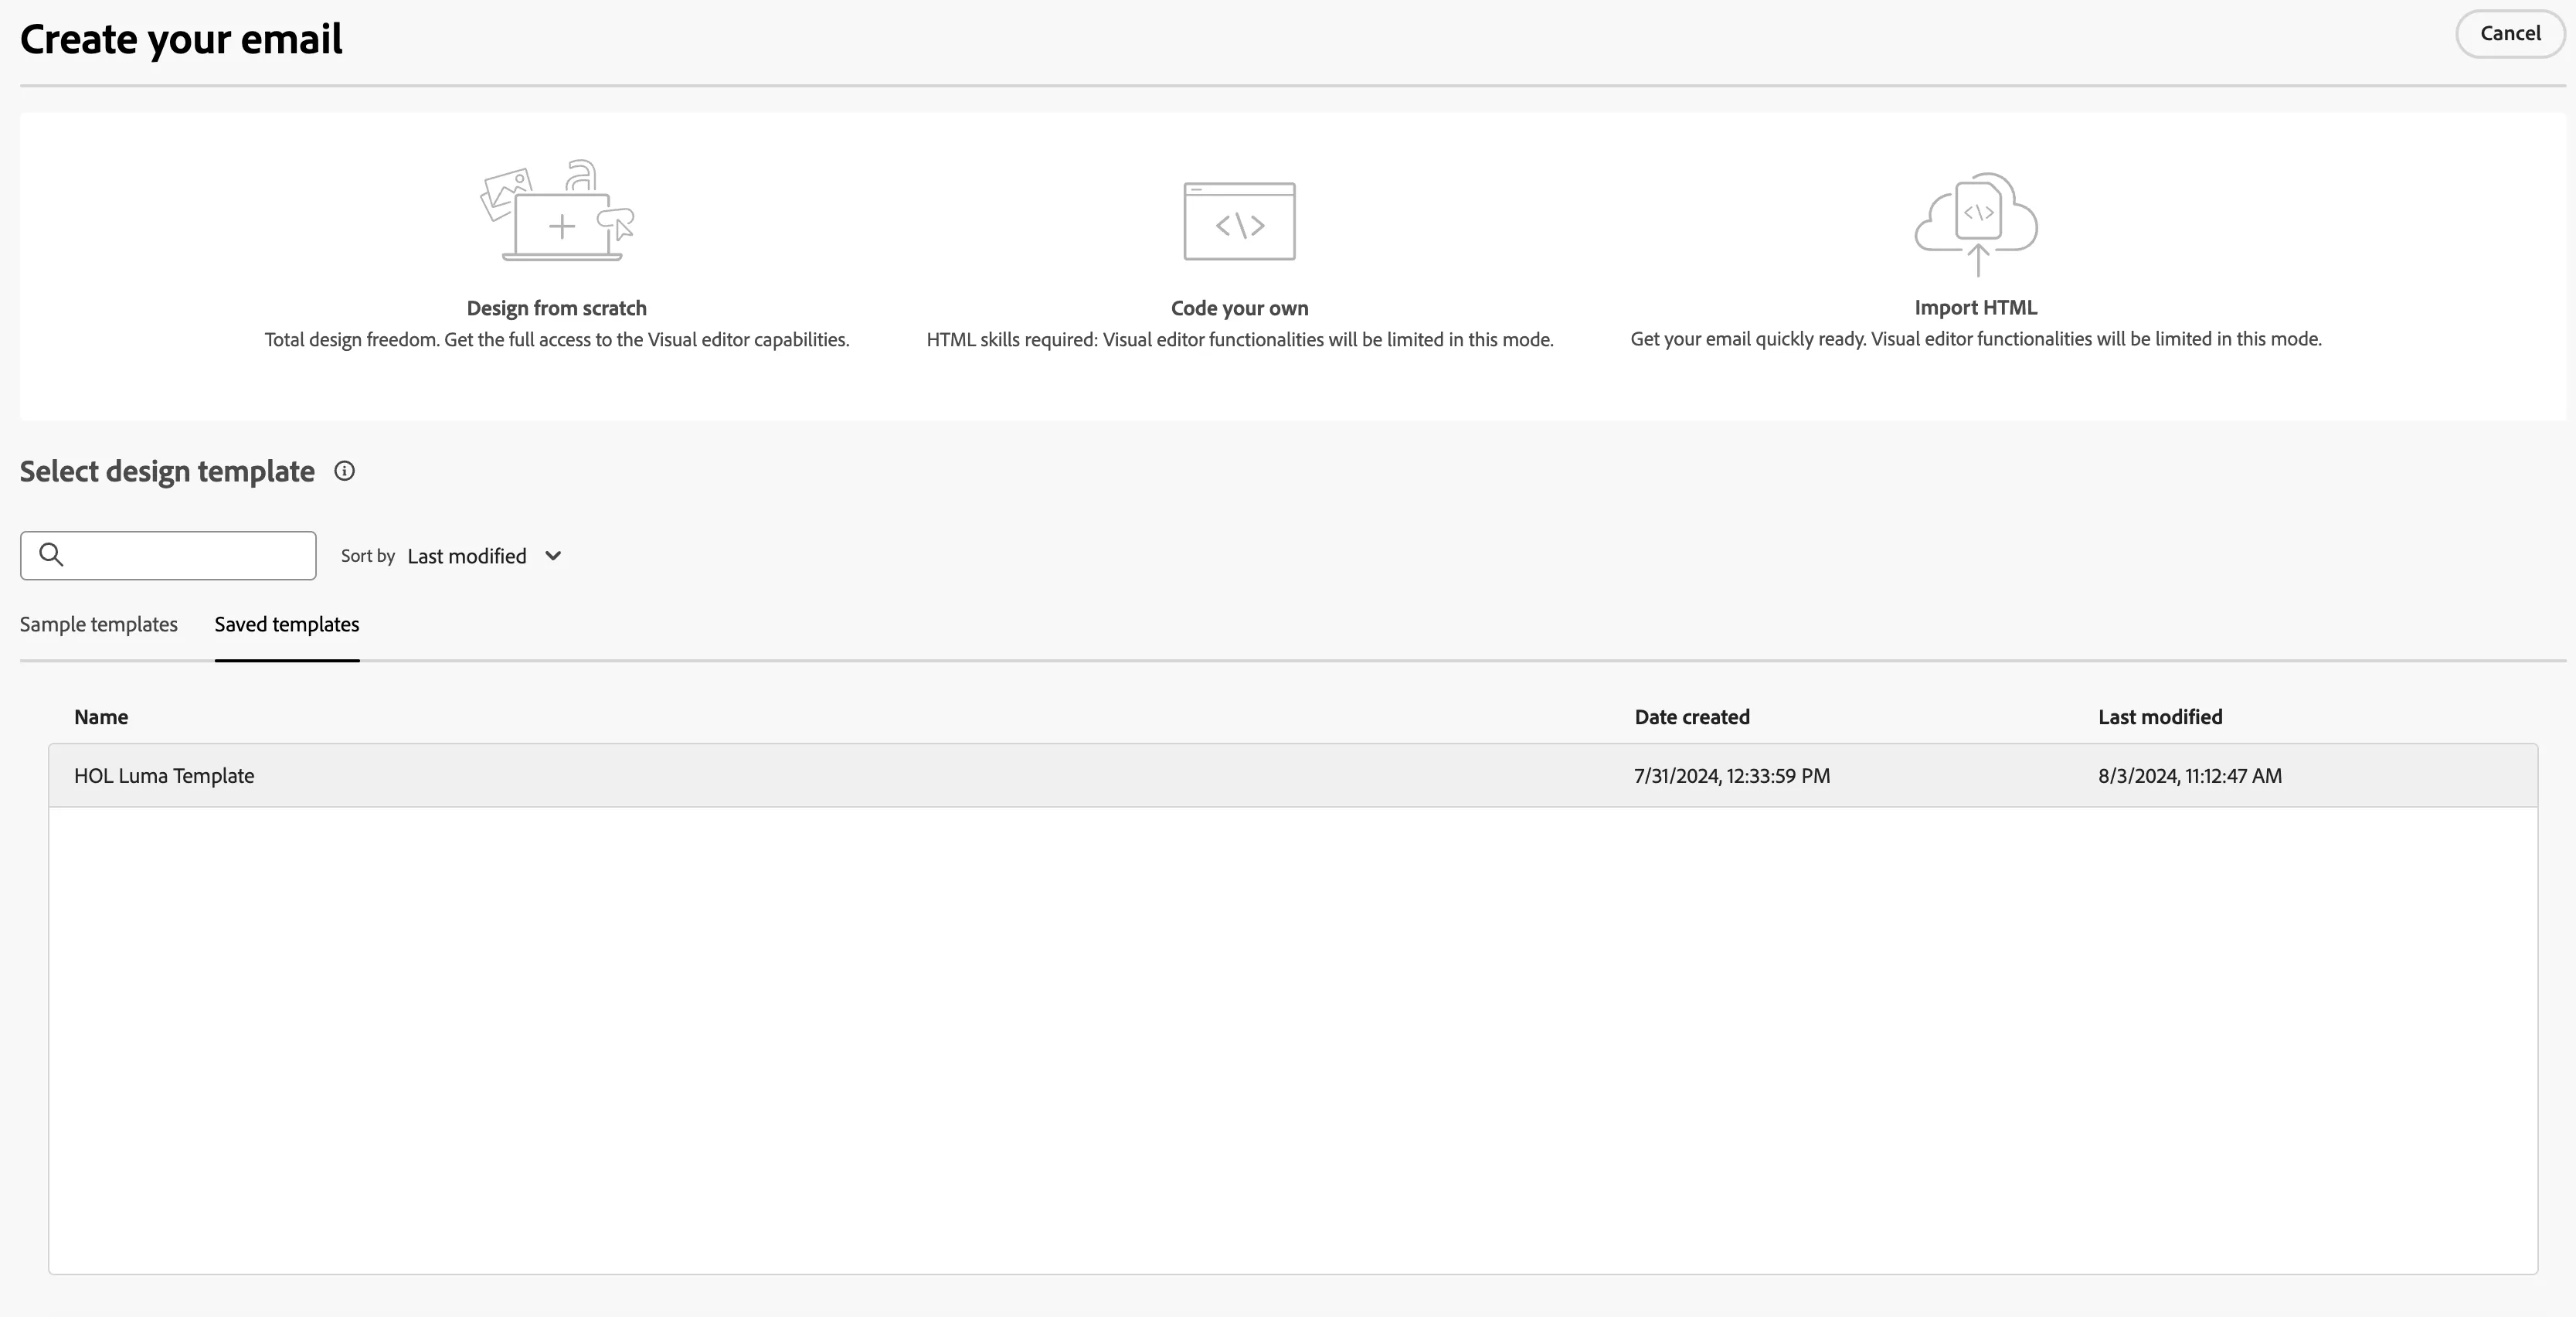This screenshot has width=2576, height=1317.
Task: Pick the Import HTML cloud icon
Action: [1976, 224]
